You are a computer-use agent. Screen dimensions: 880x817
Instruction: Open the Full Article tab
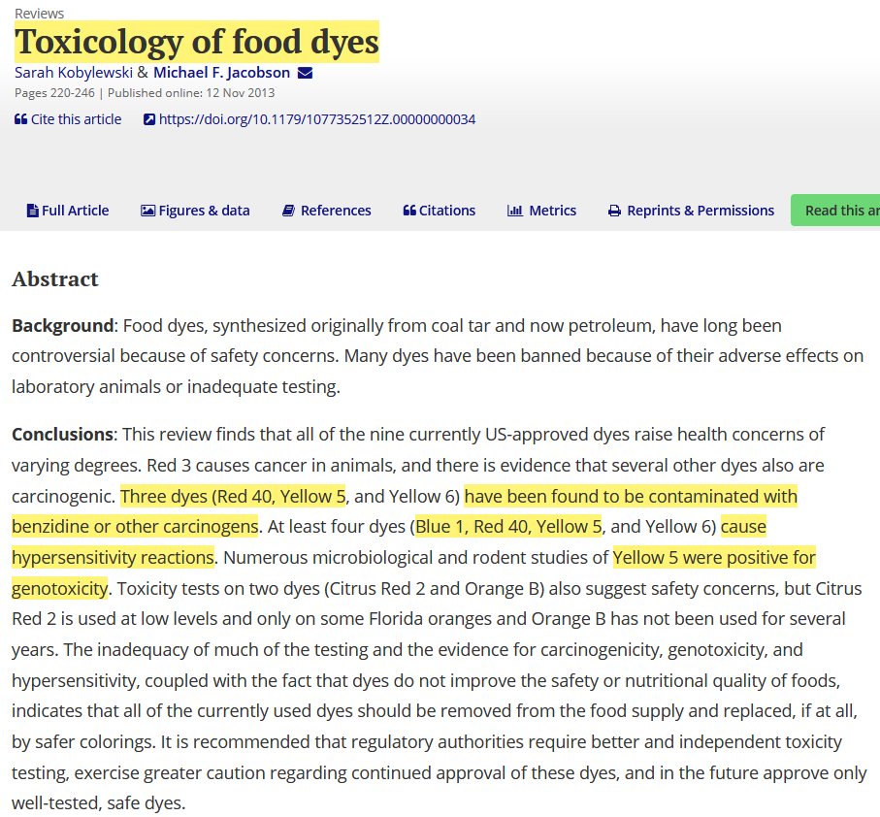[68, 211]
